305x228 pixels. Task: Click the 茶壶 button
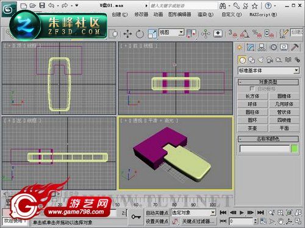[x=253, y=128]
